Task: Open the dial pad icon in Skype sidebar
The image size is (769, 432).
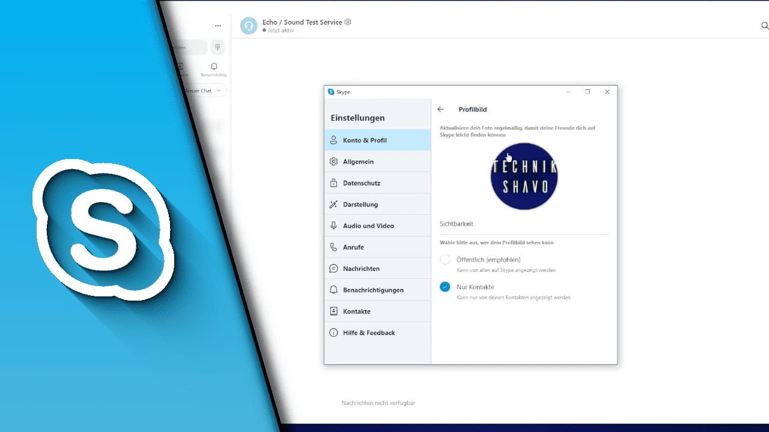Action: tap(217, 47)
